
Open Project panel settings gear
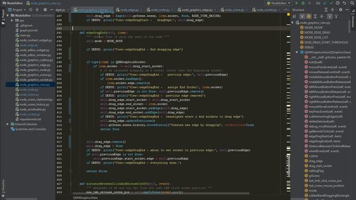(x=45, y=10)
